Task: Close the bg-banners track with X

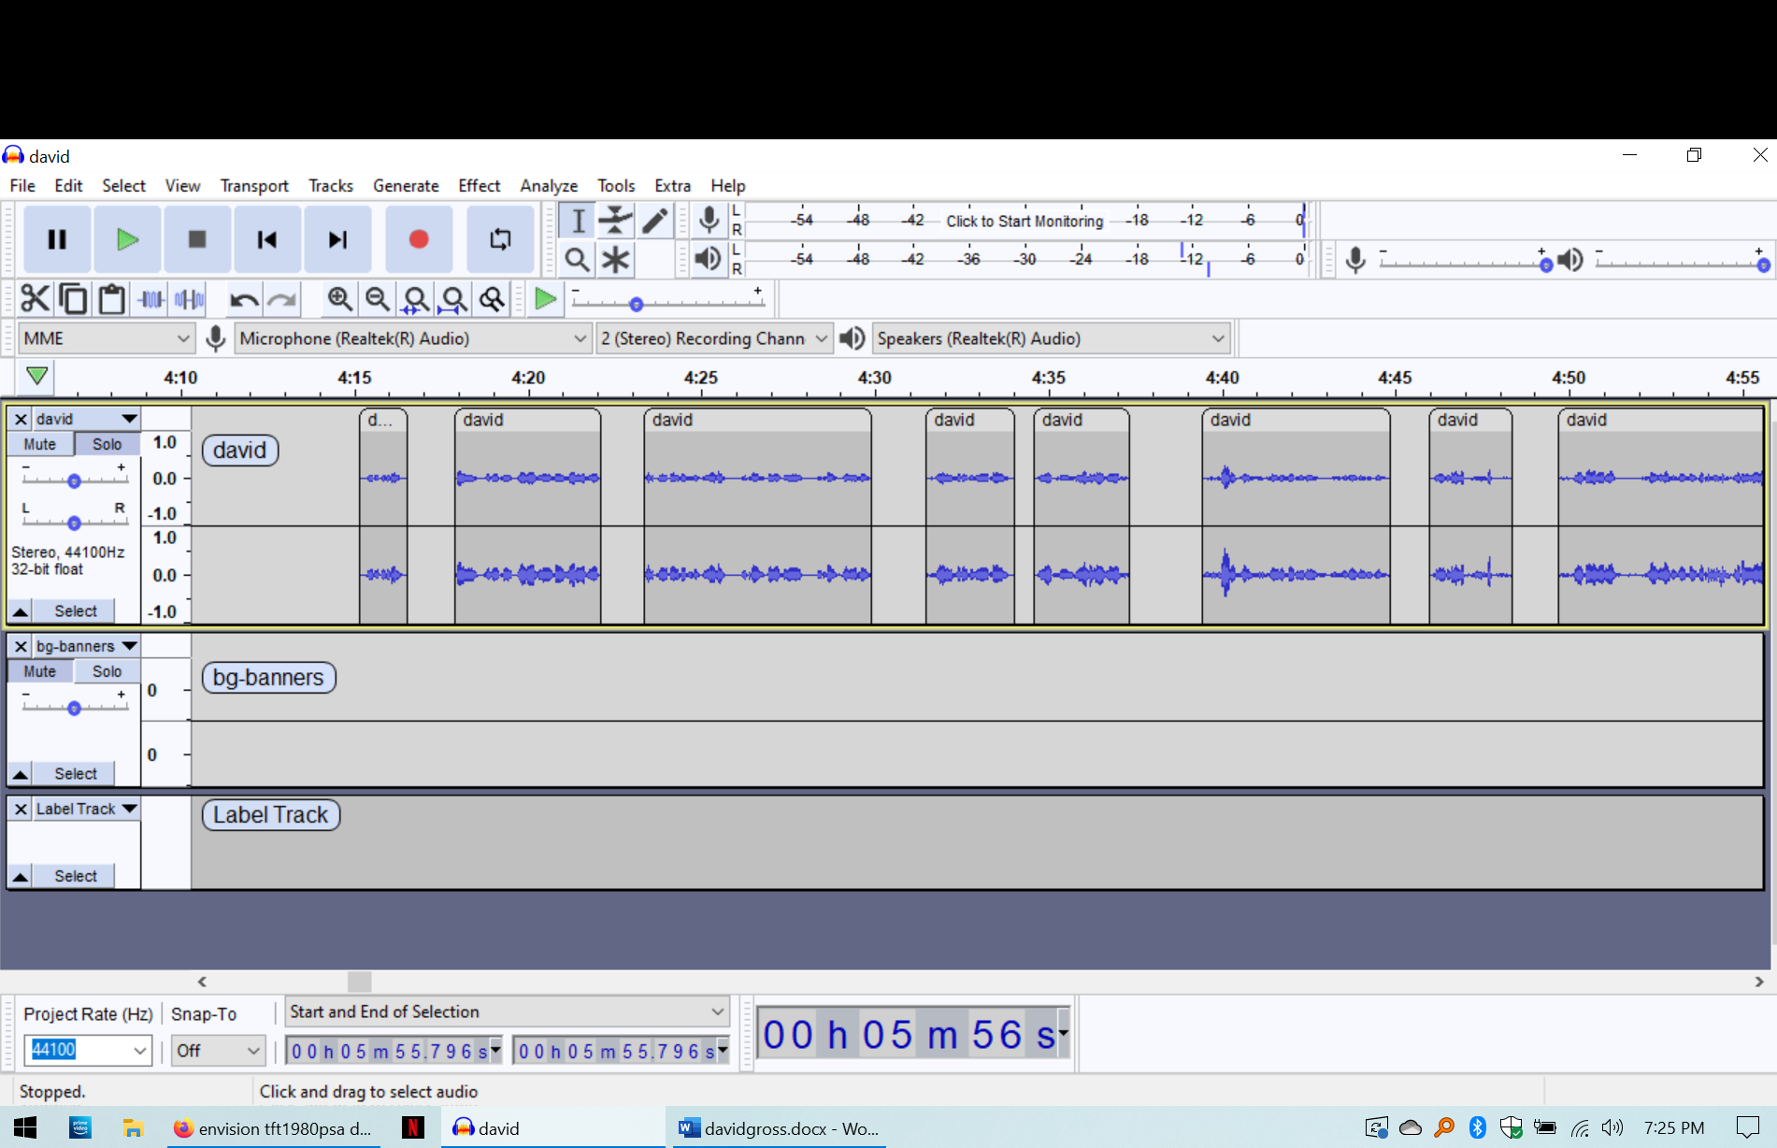Action: pos(21,646)
